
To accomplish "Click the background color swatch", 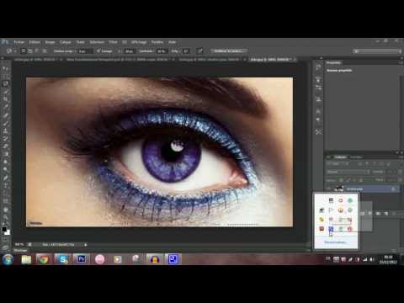I will 8,232.
